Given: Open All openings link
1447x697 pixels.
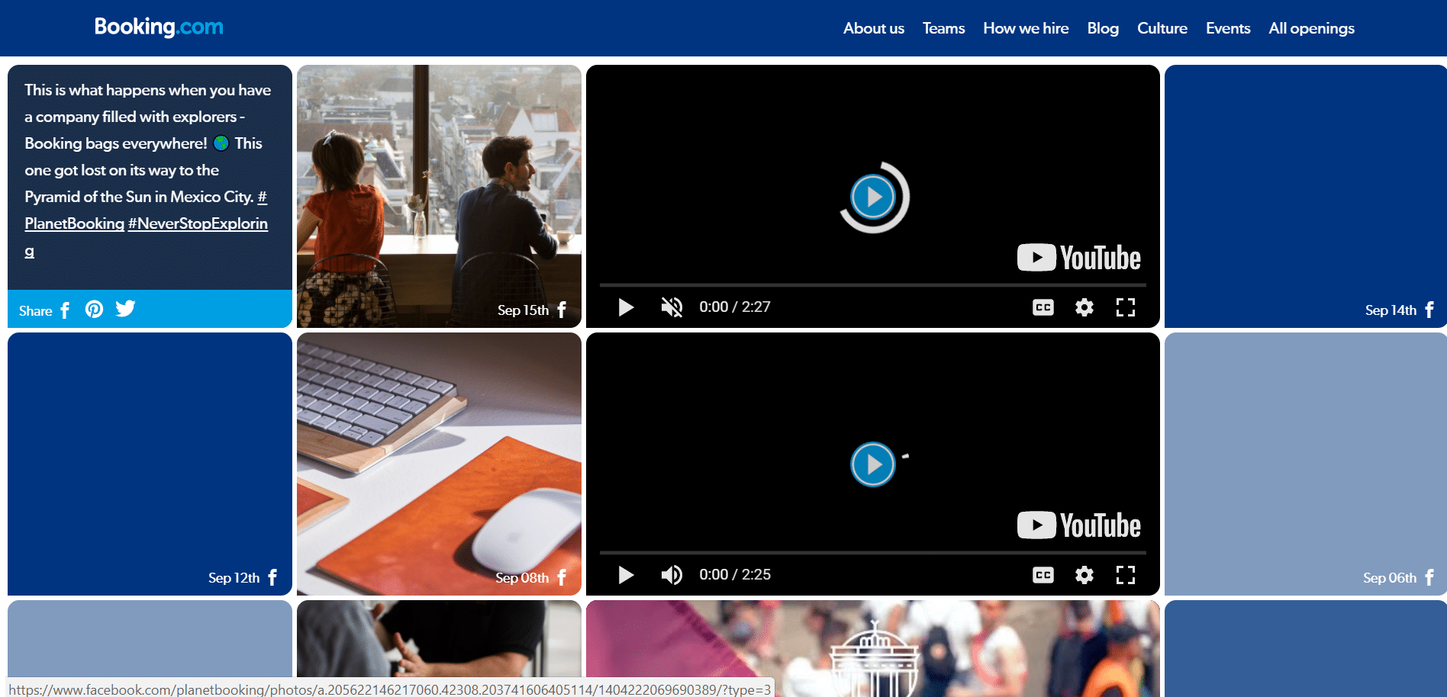Looking at the screenshot, I should point(1311,28).
